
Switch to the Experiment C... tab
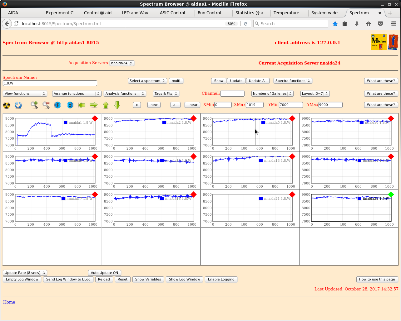point(62,13)
